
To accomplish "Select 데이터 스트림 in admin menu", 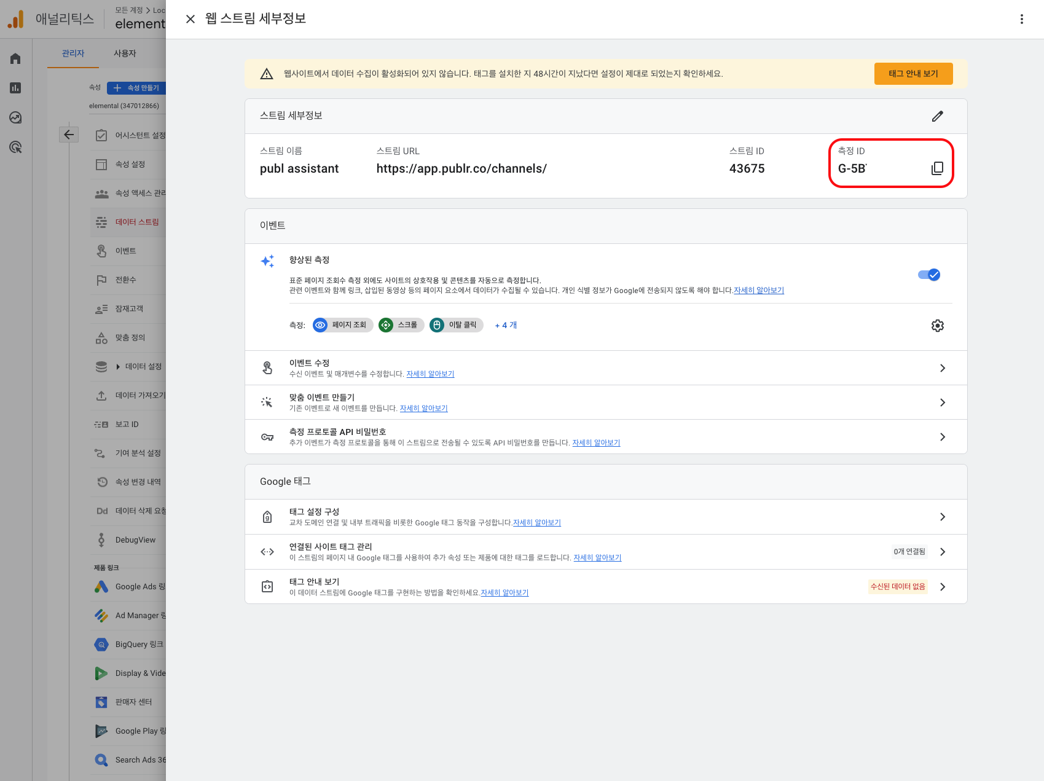I will (136, 222).
